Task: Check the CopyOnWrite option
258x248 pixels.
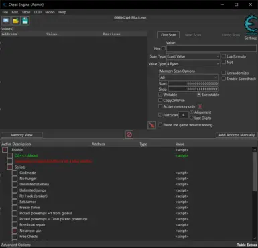Action: tap(160, 100)
